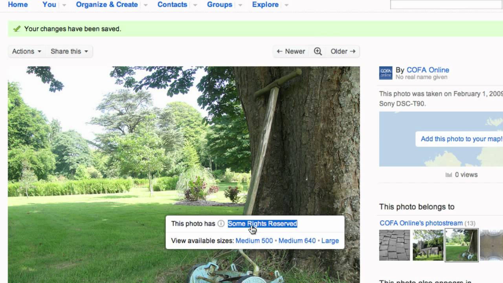Viewport: 503px width, 283px height.
Task: Expand the arrow beside Groups
Action: (x=240, y=5)
